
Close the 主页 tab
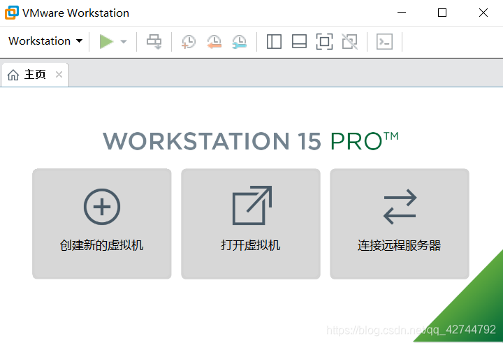point(59,75)
